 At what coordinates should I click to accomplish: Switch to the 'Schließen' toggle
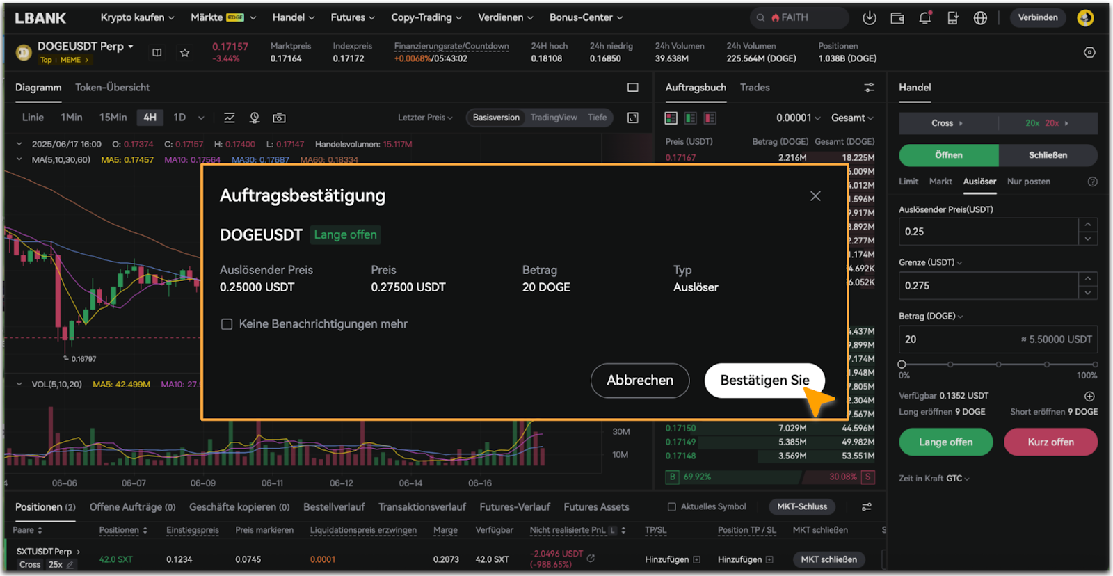tap(1047, 155)
